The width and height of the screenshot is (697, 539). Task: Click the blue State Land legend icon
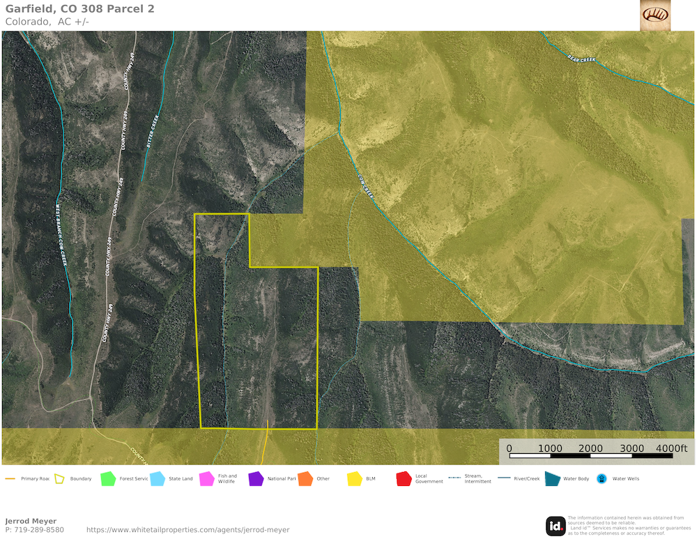(x=157, y=479)
